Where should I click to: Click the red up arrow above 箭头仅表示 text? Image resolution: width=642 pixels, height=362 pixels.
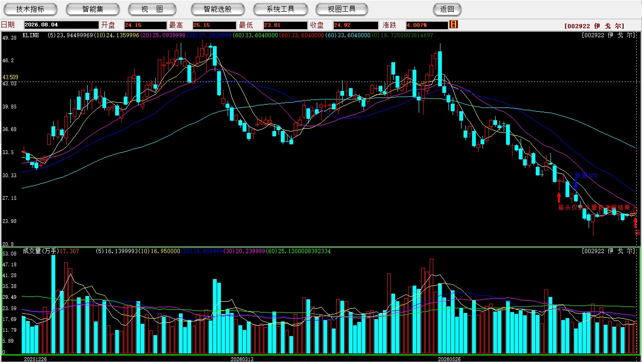tap(559, 197)
